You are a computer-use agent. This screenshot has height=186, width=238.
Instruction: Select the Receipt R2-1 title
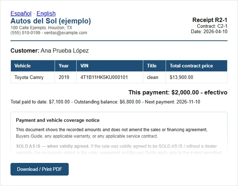coord(210,20)
